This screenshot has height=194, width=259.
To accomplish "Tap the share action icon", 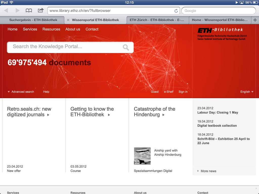I will pyautogui.click(x=41, y=10).
